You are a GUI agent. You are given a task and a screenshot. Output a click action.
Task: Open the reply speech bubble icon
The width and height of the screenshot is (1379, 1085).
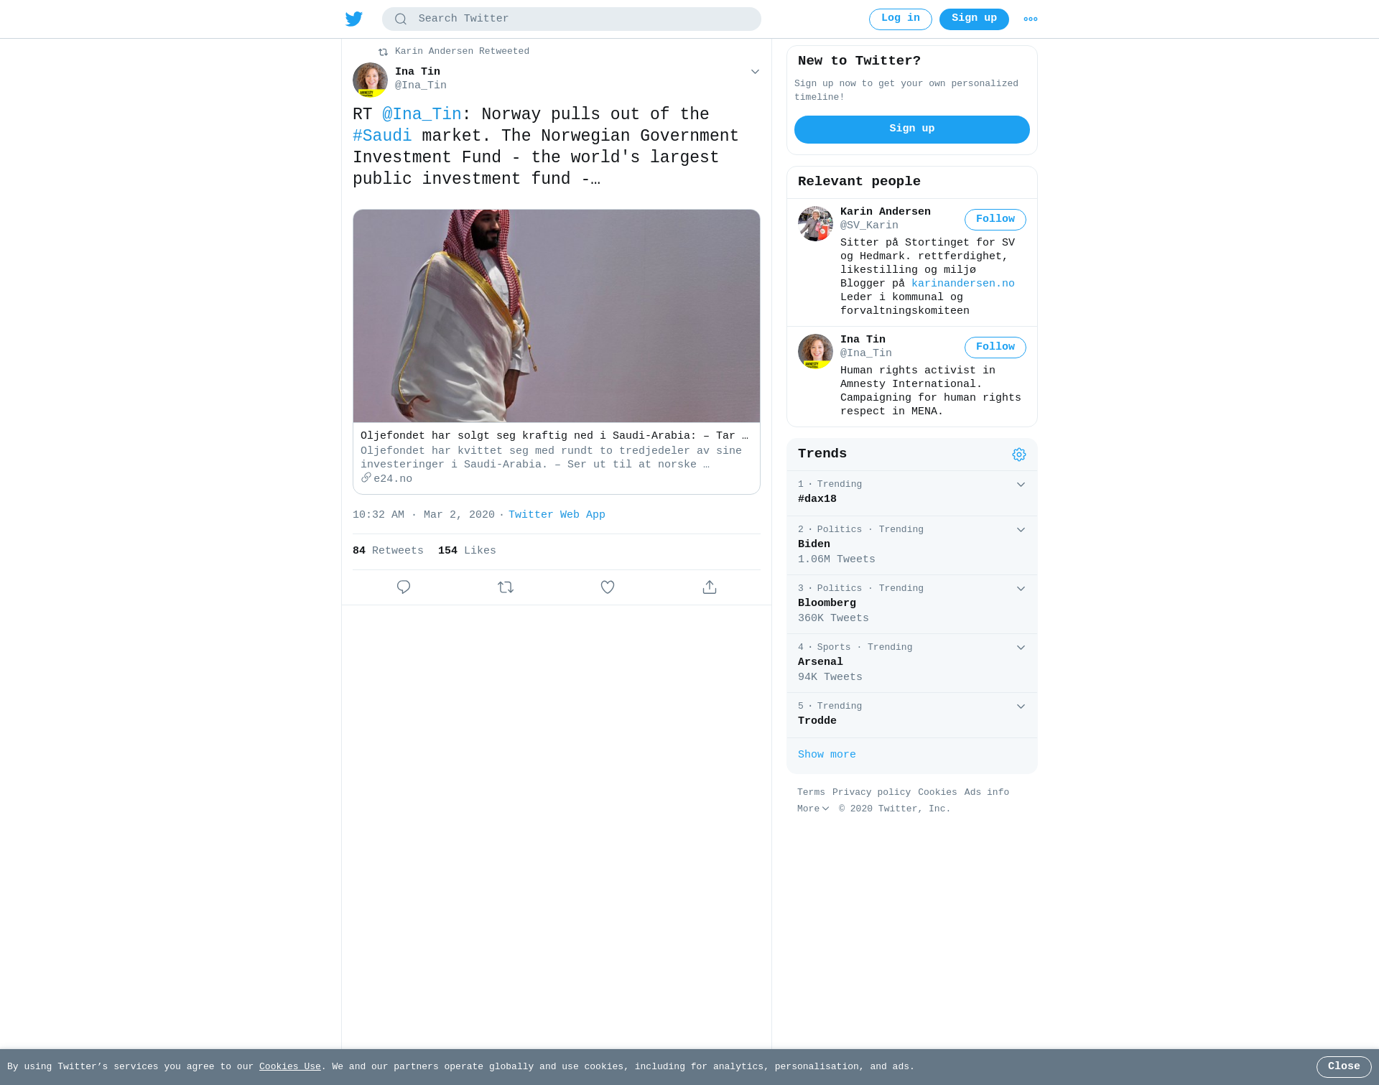point(404,587)
